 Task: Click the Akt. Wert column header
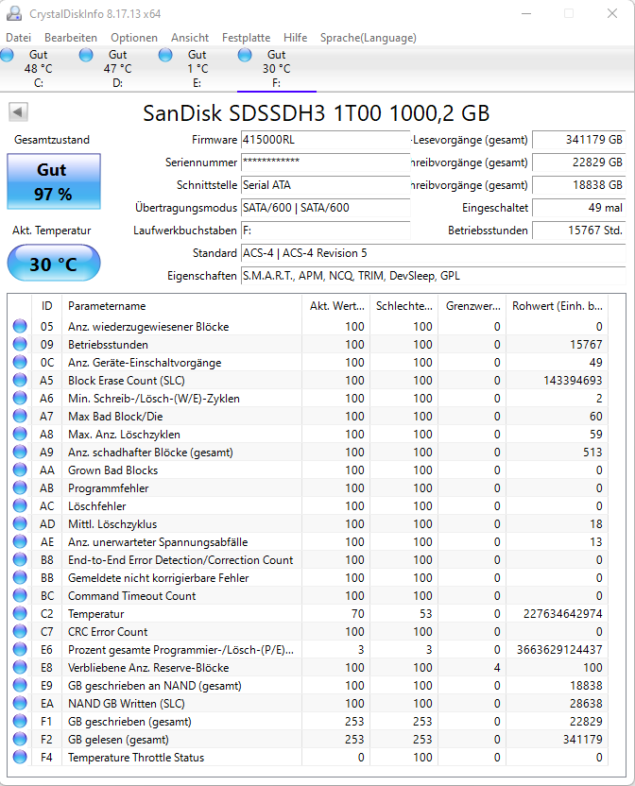click(336, 306)
